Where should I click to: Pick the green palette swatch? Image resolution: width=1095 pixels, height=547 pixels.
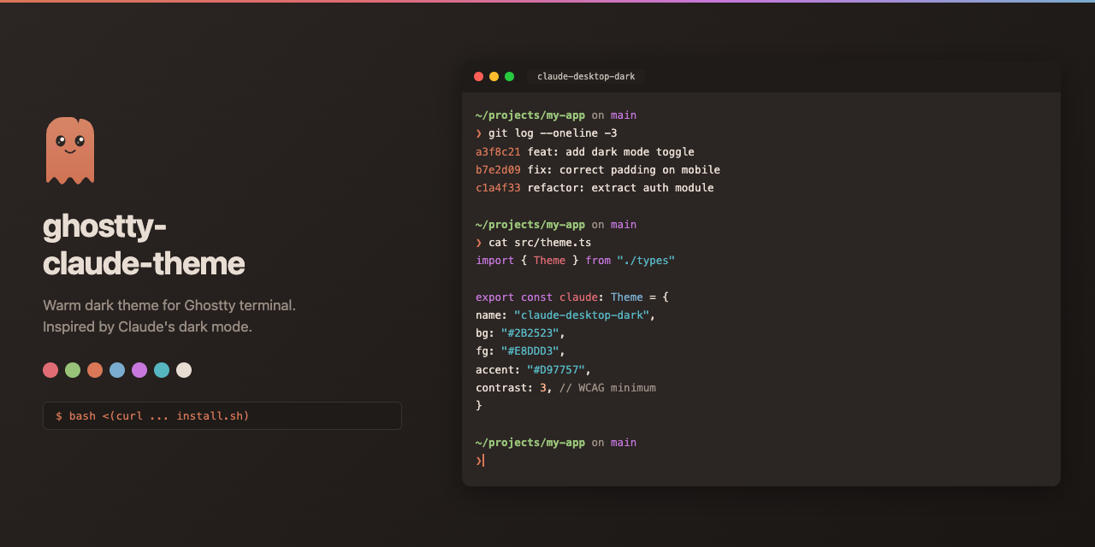[x=73, y=370]
